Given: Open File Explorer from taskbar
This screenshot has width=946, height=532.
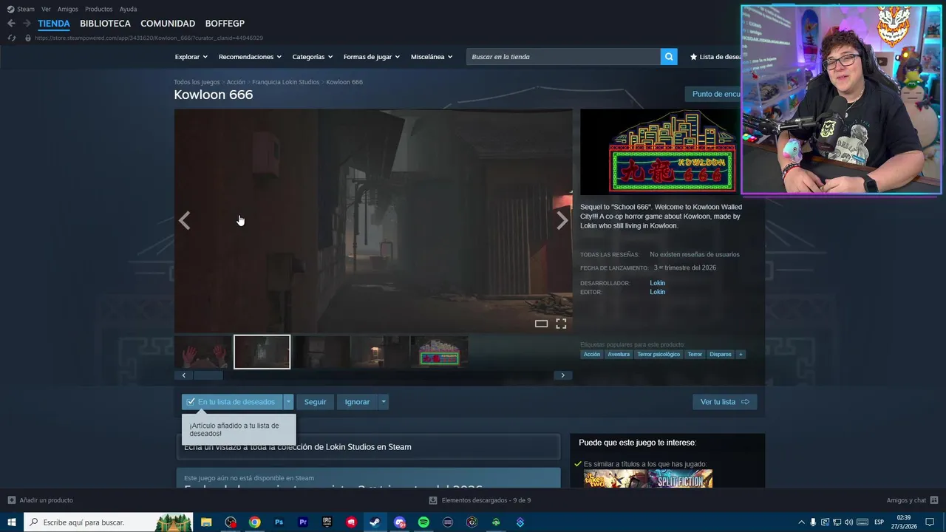Looking at the screenshot, I should (206, 522).
